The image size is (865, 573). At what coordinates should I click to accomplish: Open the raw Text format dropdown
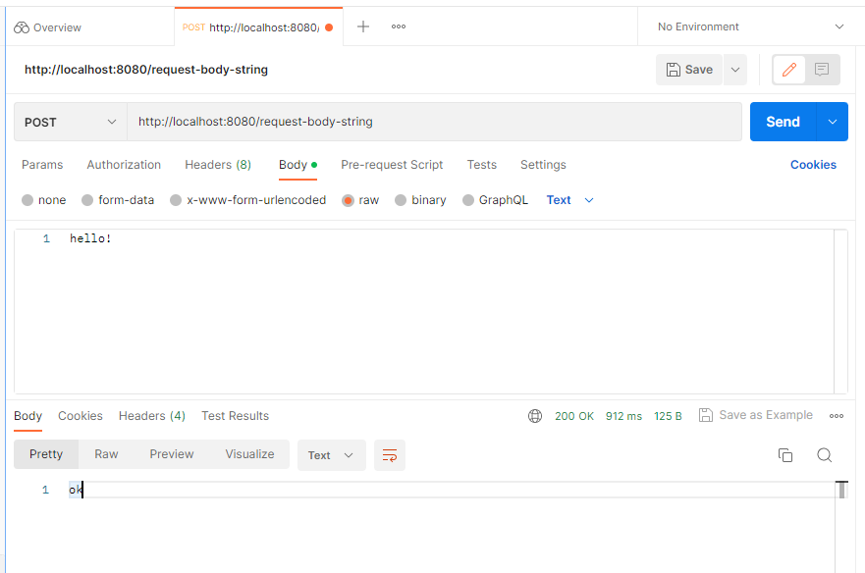click(569, 199)
